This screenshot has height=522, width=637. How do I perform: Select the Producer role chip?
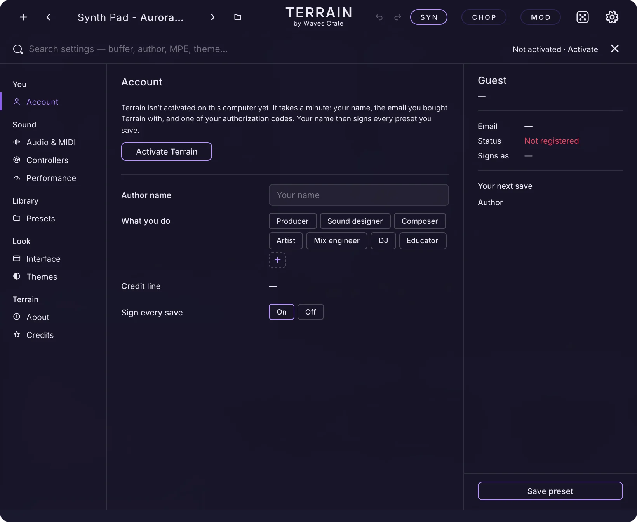coord(292,221)
